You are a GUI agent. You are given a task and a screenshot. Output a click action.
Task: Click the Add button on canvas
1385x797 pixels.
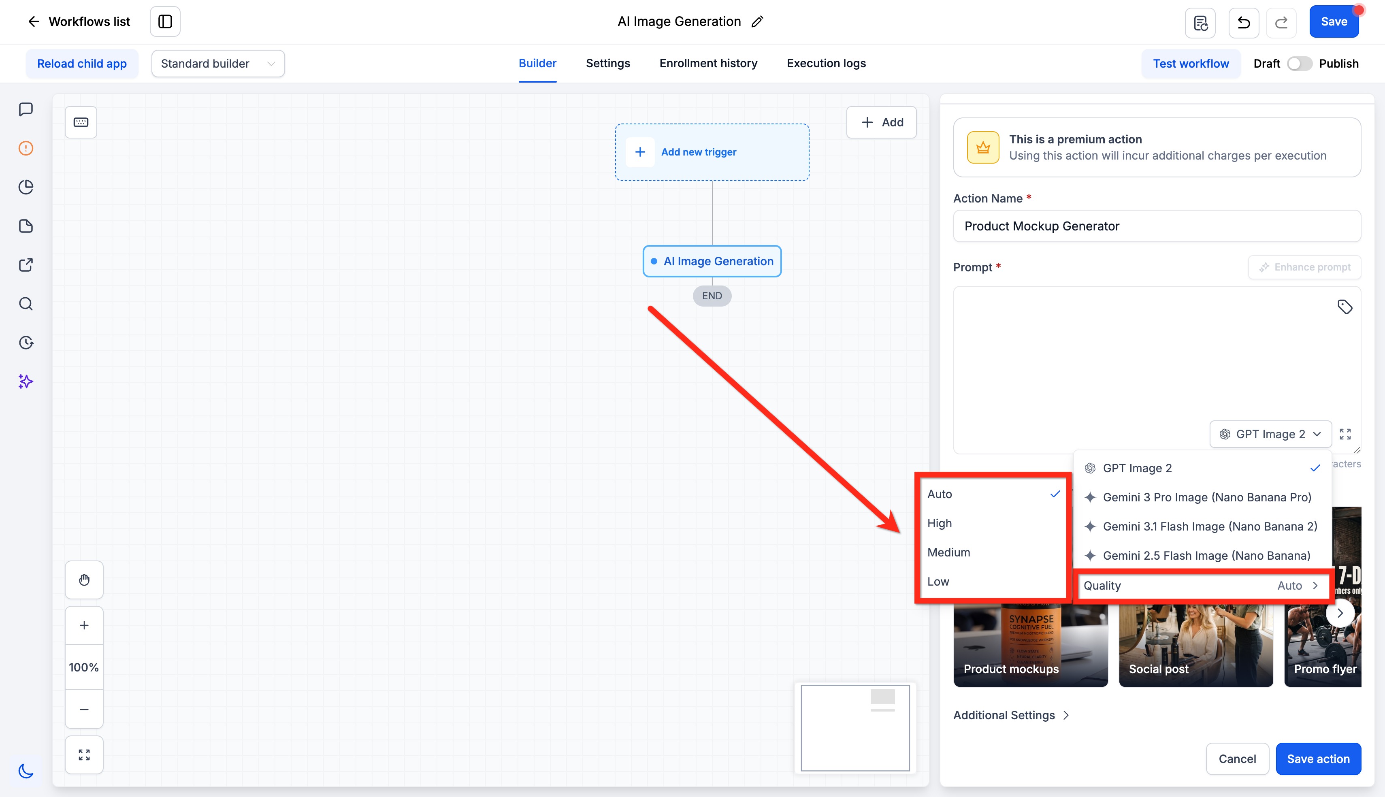click(882, 122)
